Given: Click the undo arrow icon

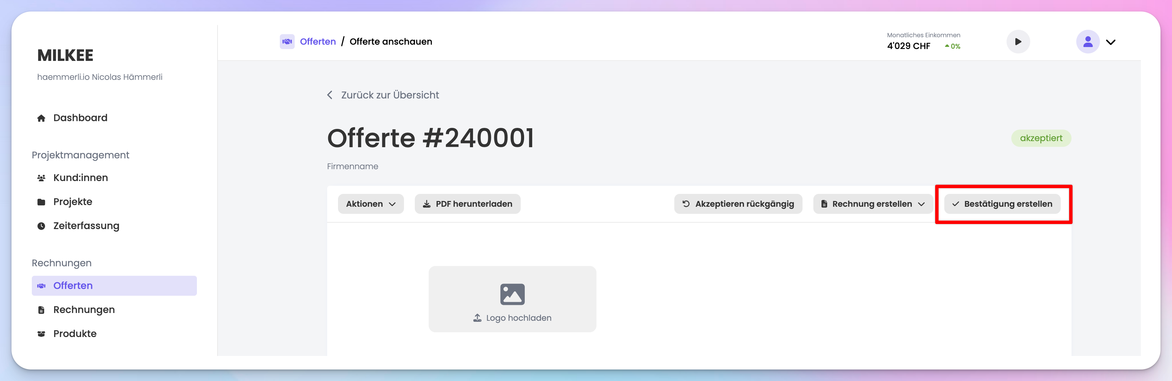Looking at the screenshot, I should pos(686,204).
